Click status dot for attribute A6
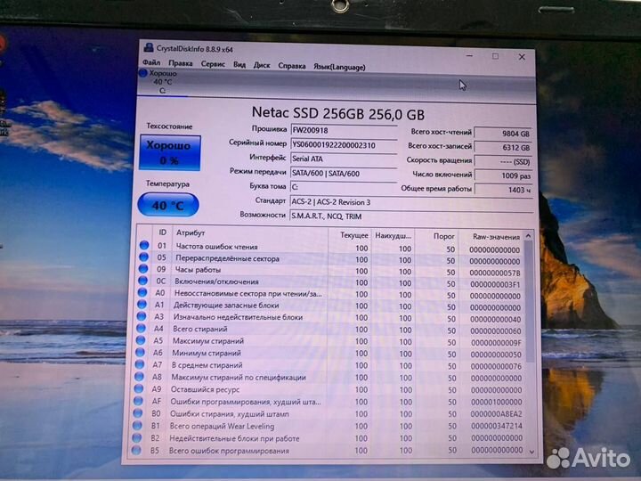 coord(141,352)
